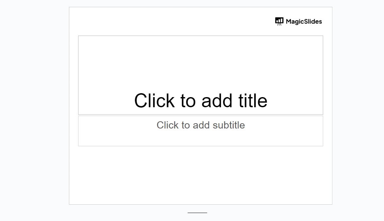Screen dimensions: 384x221
Task: Select the empty upper area of title placeholder
Action: tap(201, 59)
